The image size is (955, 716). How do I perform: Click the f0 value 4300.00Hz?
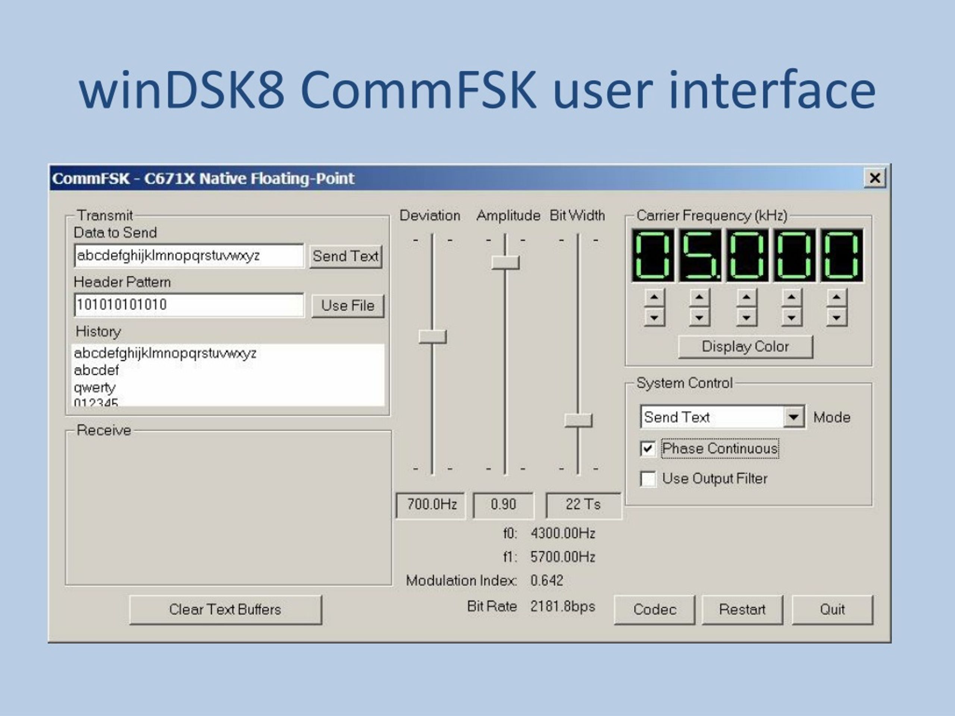[x=563, y=533]
